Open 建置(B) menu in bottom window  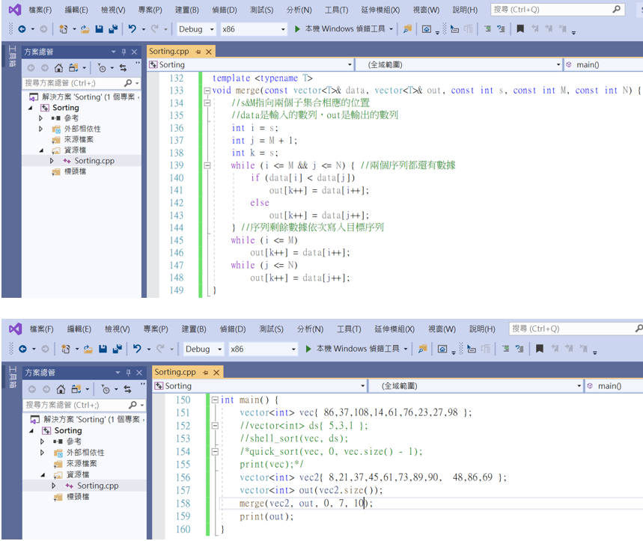point(194,329)
